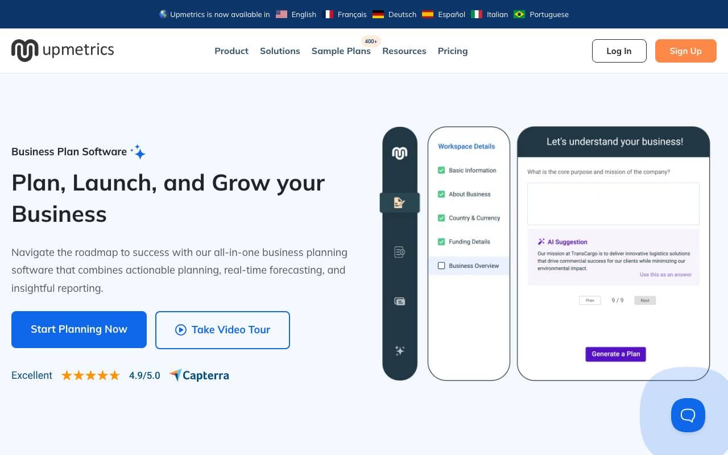Select the US flag icon for English

click(x=282, y=14)
